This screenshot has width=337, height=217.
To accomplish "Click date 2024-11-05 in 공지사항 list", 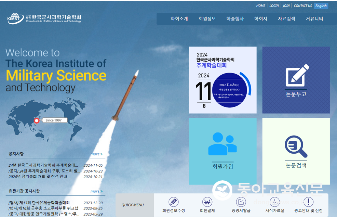I will (x=93, y=165).
